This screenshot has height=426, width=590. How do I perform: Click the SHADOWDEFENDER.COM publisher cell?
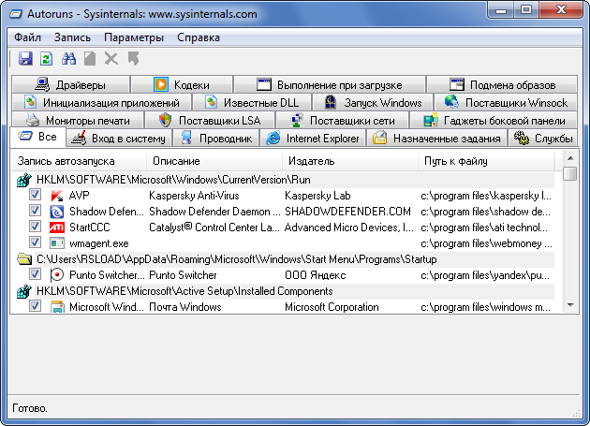[347, 212]
